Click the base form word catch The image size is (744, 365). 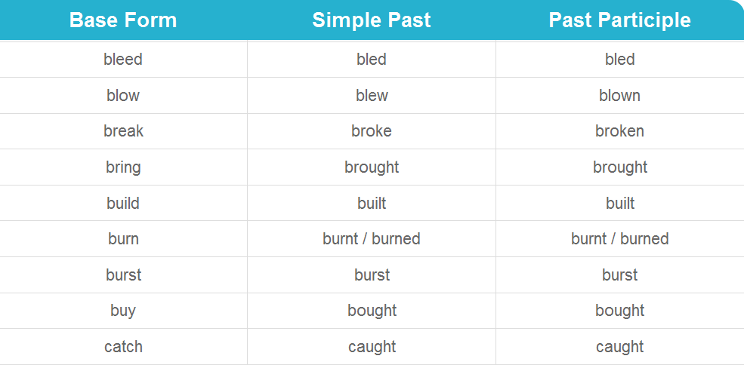coord(123,347)
